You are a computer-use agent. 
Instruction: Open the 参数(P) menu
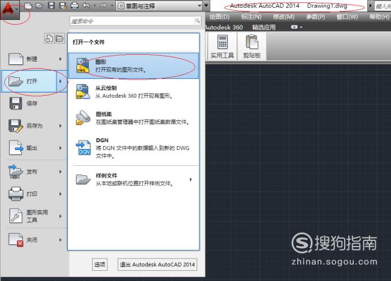(x=315, y=17)
